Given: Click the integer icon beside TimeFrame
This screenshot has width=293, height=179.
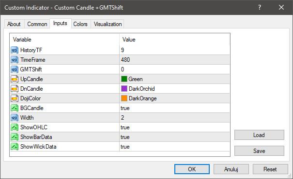Looking at the screenshot, I should [x=15, y=60].
